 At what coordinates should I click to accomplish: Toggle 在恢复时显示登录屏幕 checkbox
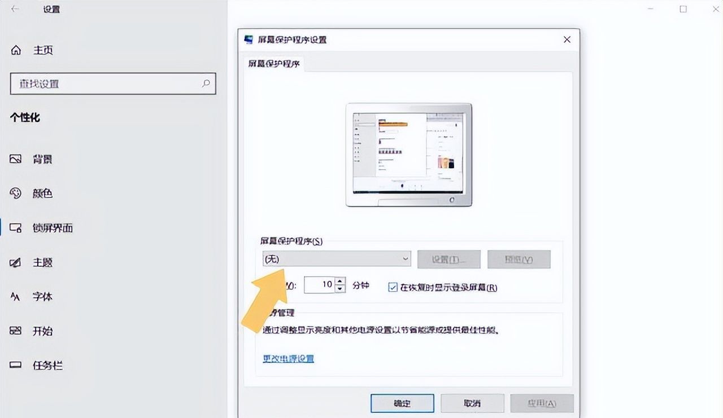[x=393, y=287]
